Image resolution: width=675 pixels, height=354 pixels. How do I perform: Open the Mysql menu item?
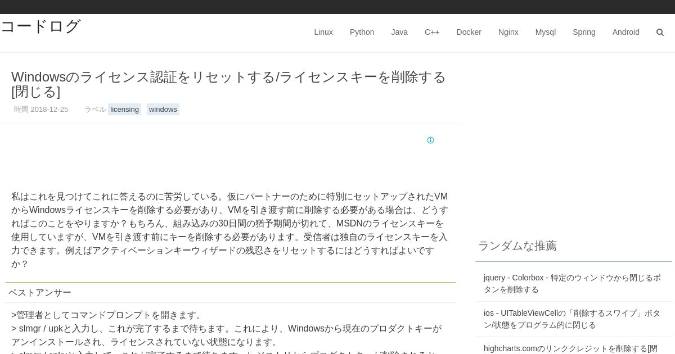tap(546, 32)
